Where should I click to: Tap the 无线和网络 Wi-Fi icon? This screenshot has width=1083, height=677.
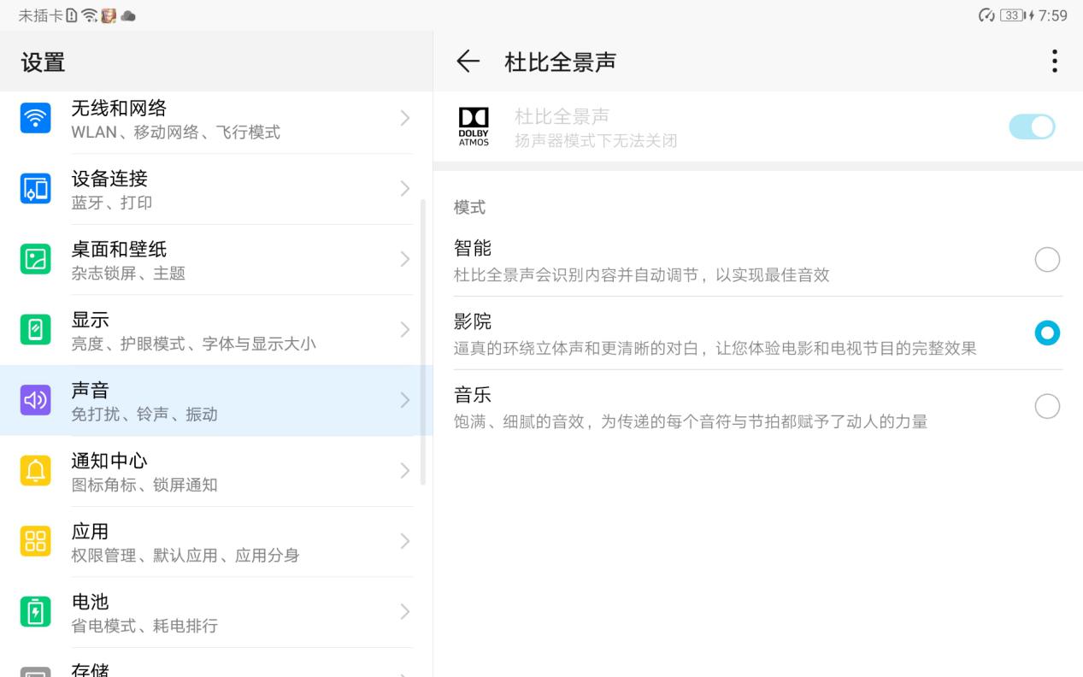[x=36, y=118]
